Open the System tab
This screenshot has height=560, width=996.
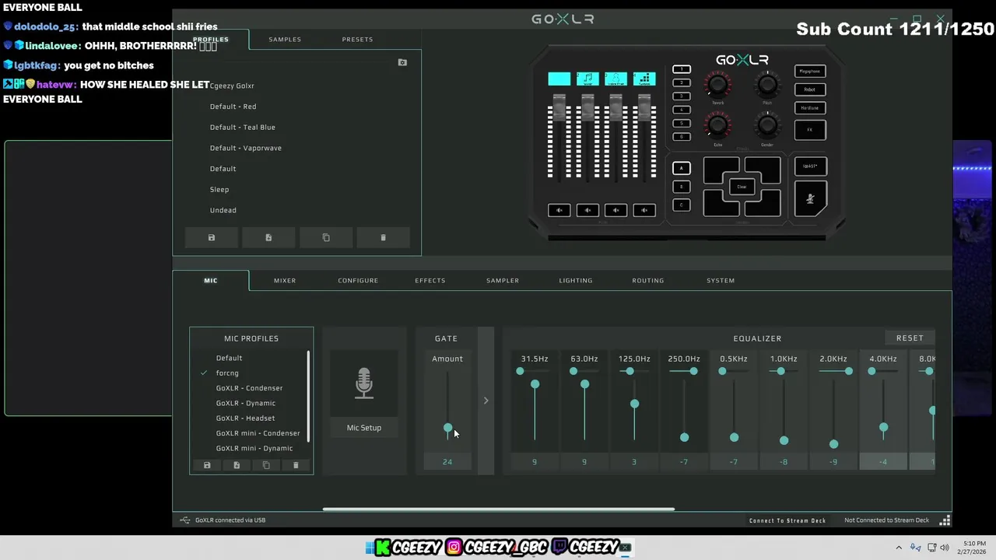point(721,280)
